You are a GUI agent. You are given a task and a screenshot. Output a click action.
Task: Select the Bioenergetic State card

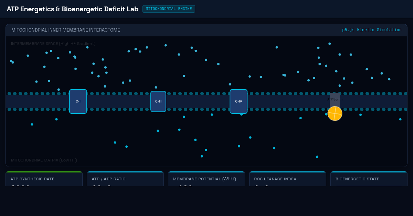(x=369, y=179)
